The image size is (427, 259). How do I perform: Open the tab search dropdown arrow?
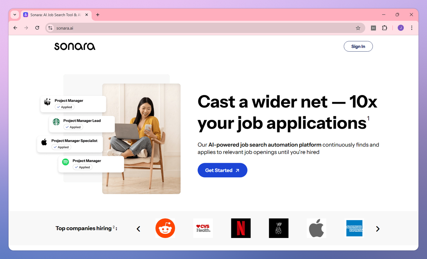tap(15, 15)
